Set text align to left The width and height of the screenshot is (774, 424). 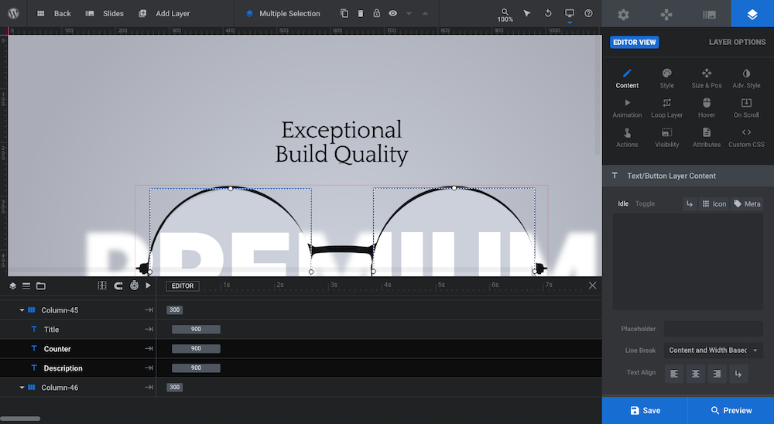674,374
